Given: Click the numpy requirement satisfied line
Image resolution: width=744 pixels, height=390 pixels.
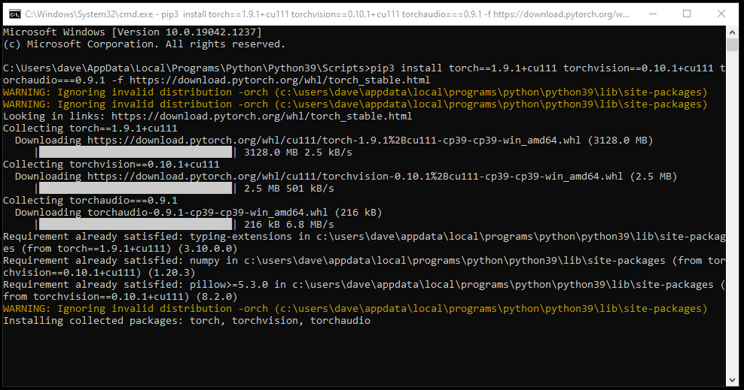Looking at the screenshot, I should (364, 267).
